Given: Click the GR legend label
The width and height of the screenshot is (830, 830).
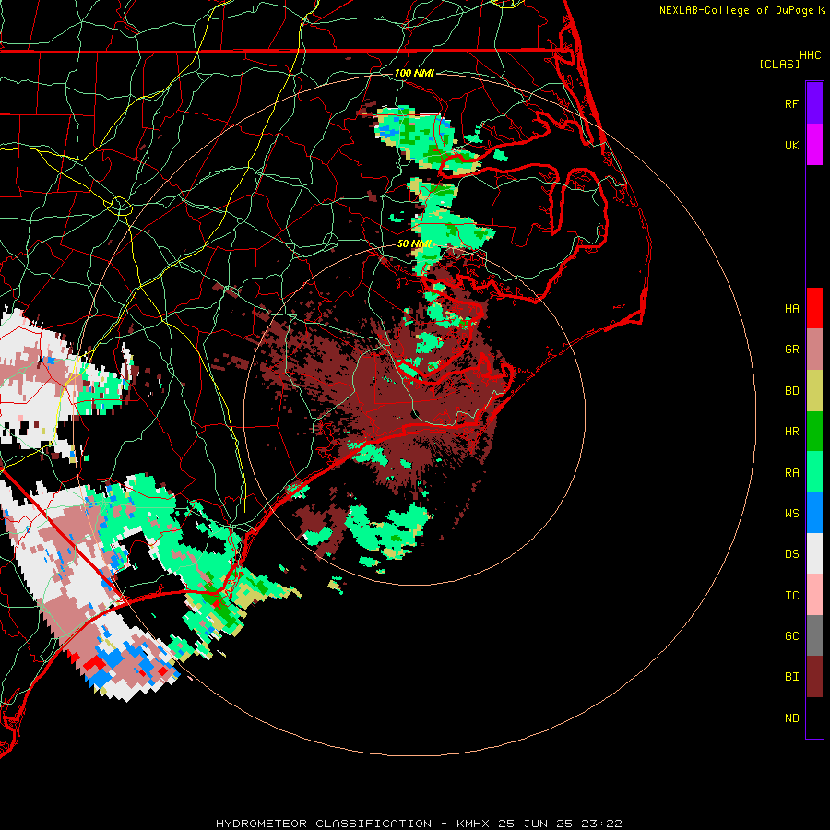Looking at the screenshot, I should point(791,350).
